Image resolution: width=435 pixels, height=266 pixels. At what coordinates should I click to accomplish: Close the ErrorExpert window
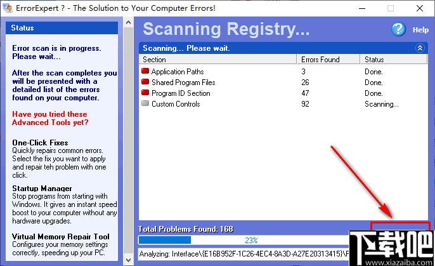420,8
